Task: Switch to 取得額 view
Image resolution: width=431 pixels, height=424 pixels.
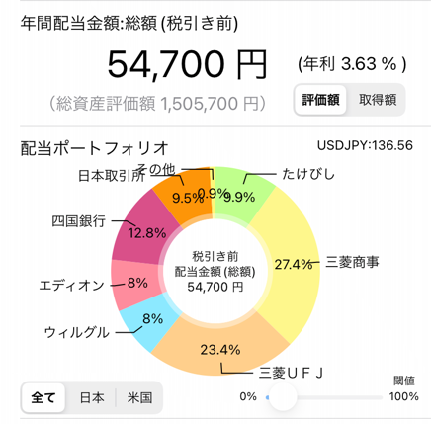Action: coord(378,100)
